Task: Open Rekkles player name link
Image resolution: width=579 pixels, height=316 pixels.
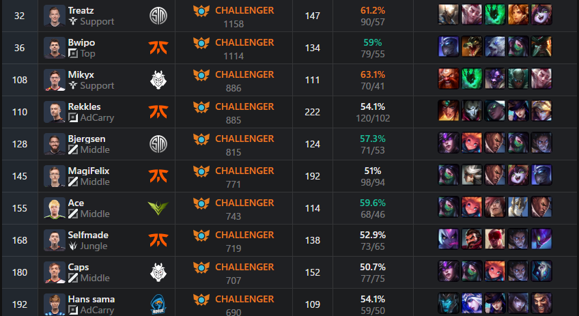Action: click(x=84, y=106)
